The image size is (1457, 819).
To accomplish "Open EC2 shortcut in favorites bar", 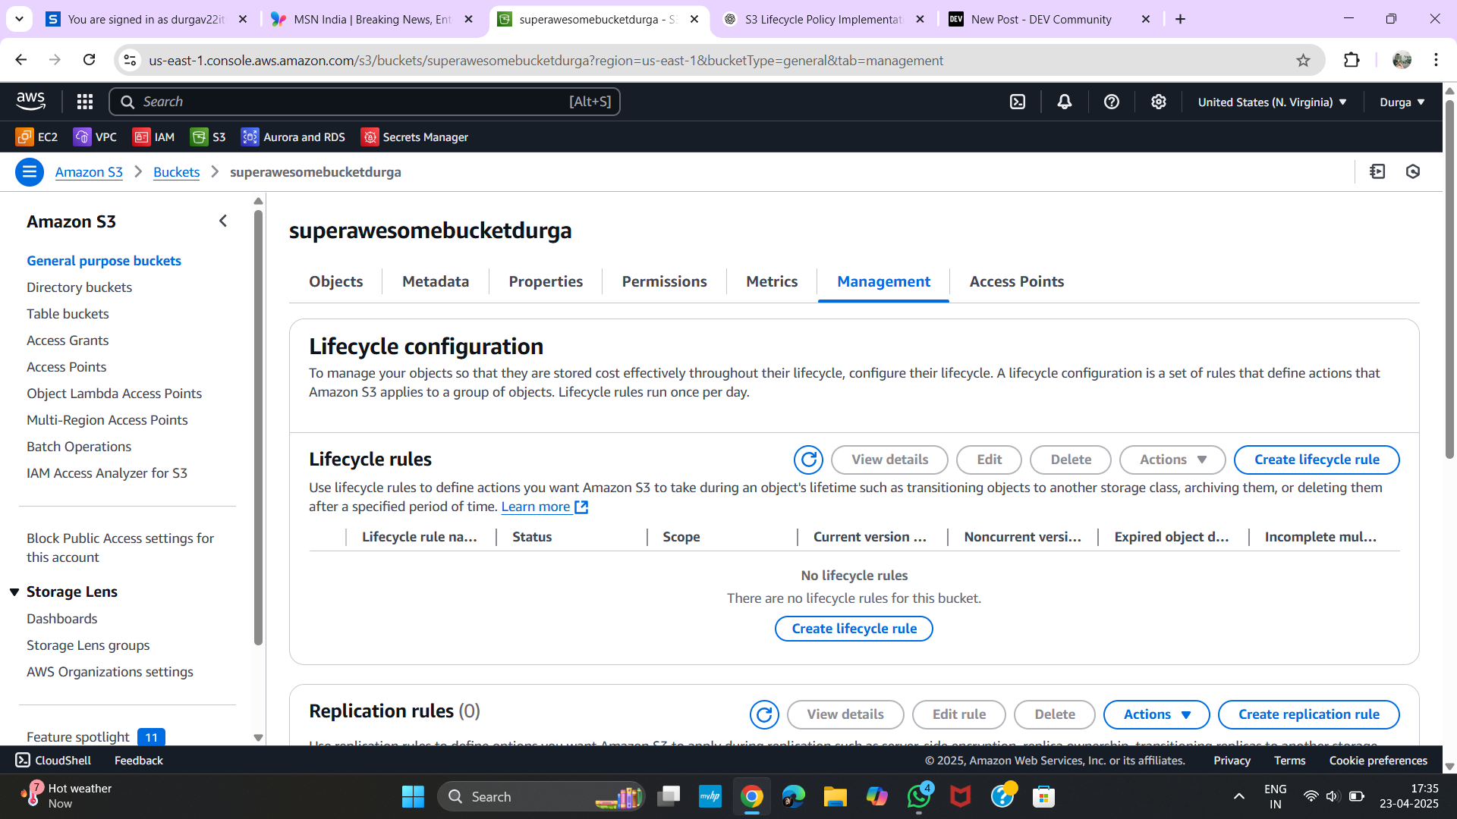I will pyautogui.click(x=36, y=137).
